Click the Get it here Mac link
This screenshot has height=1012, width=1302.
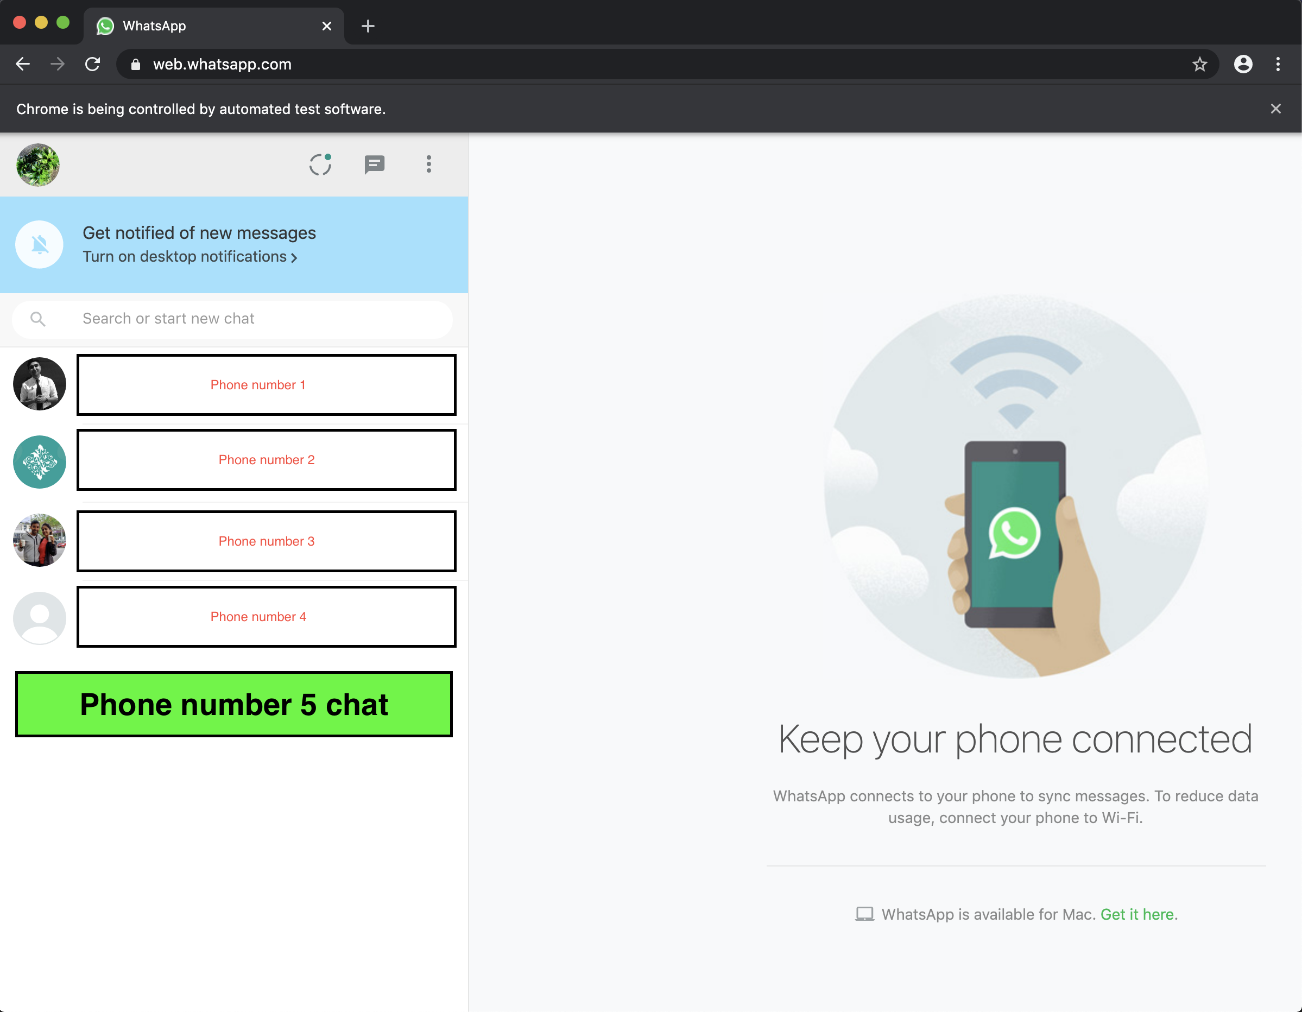point(1137,914)
